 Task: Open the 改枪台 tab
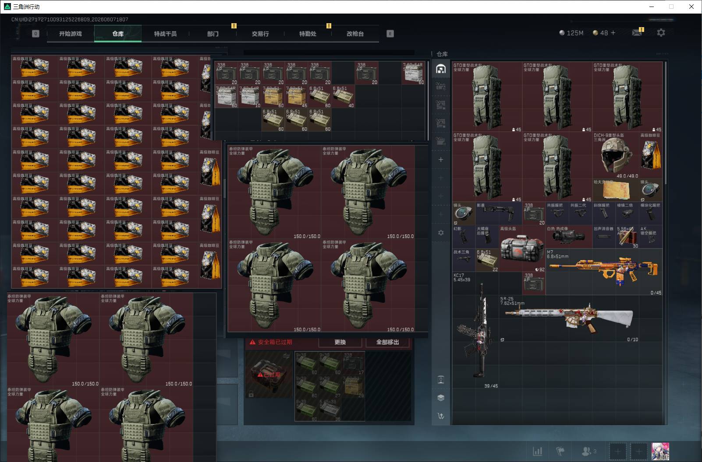pyautogui.click(x=355, y=34)
